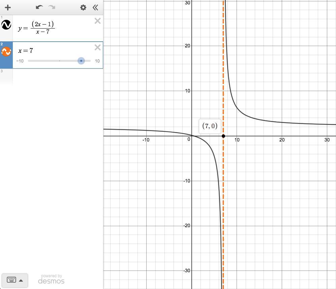Click y-axis label -10

pos(187,181)
